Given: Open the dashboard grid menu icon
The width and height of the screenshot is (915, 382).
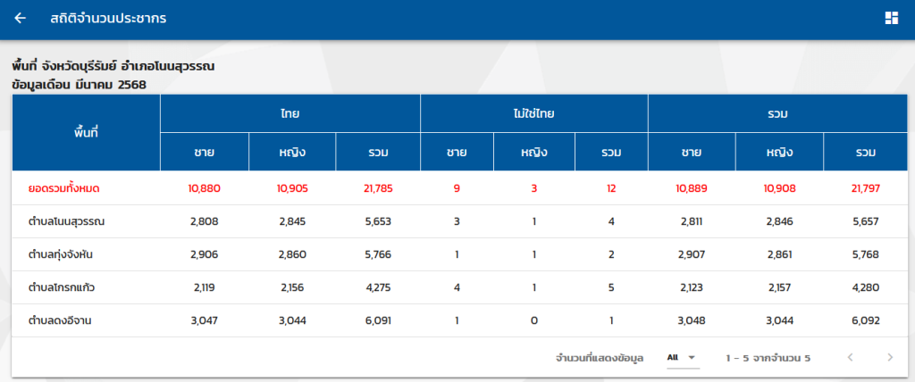Looking at the screenshot, I should 891,18.
